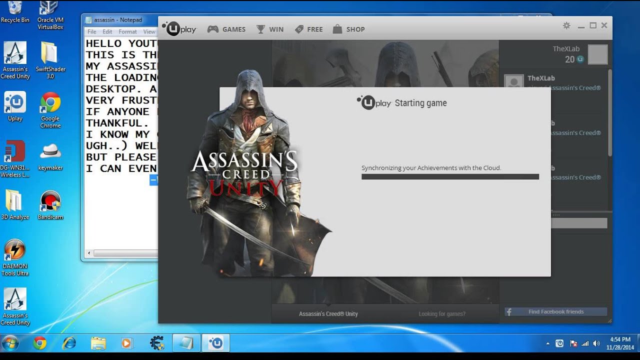Image resolution: width=640 pixels, height=360 pixels.
Task: Open top Assassin's Creed Unity desktop shortcut
Action: pyautogui.click(x=15, y=60)
